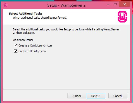
Task: Proceed by clicking Next button
Action: [x=96, y=96]
